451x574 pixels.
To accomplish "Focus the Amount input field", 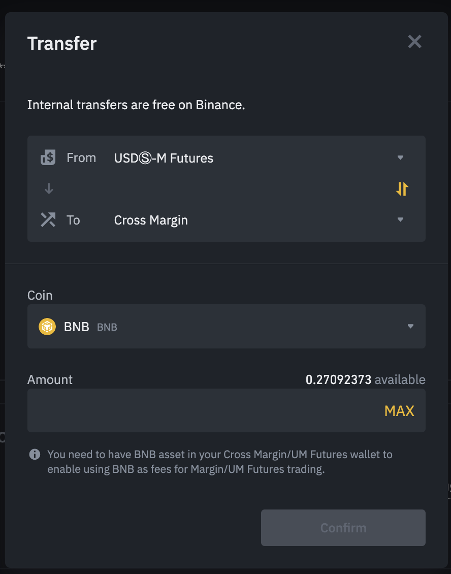I will pyautogui.click(x=203, y=410).
